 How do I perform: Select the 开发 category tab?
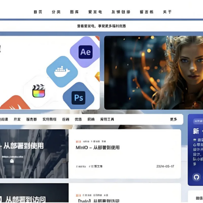pos(17,119)
